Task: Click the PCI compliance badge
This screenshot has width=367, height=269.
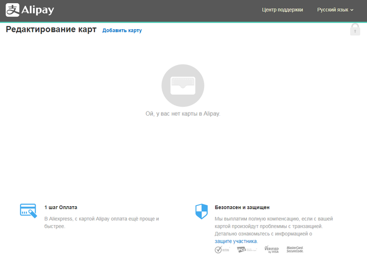Action: 247,250
